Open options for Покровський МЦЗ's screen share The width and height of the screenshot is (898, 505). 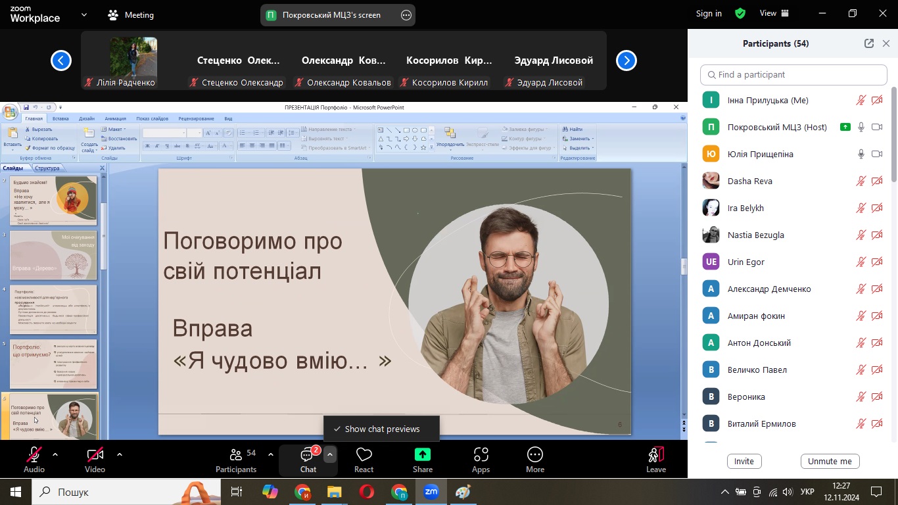406,15
